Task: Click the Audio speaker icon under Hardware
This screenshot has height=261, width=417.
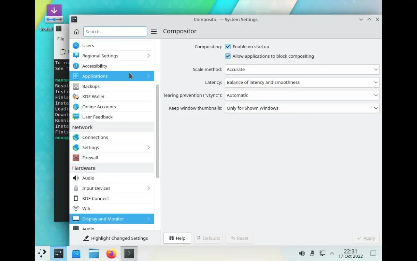Action: 76,178
